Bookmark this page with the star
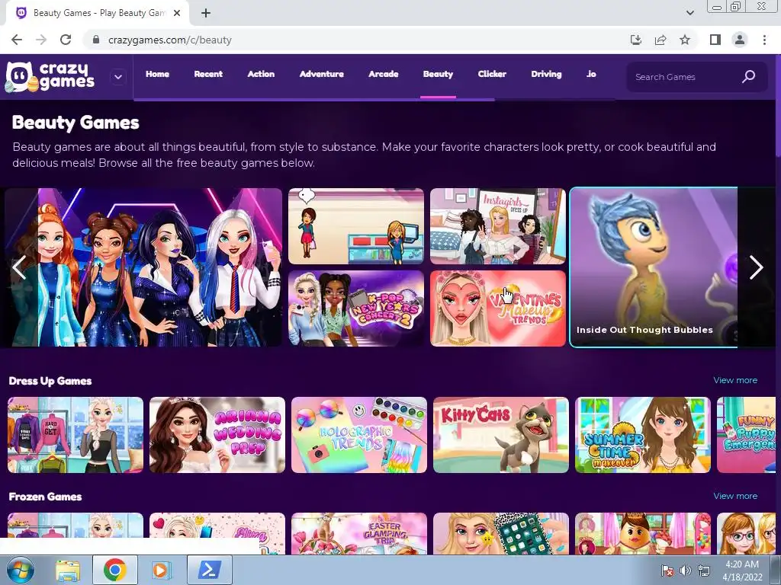This screenshot has height=585, width=781. 685,40
